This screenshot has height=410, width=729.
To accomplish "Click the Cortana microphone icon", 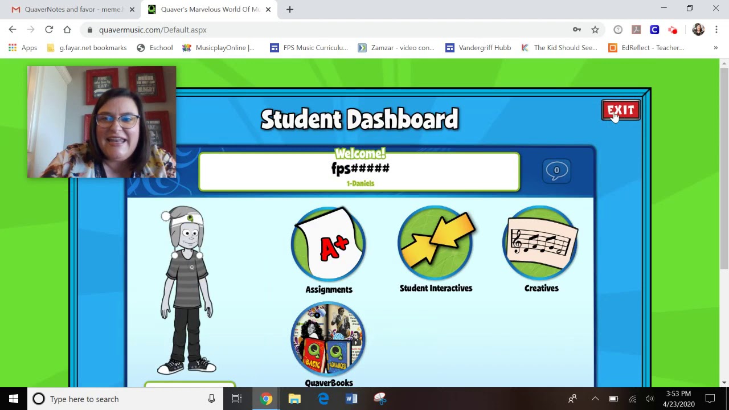I will (x=211, y=399).
